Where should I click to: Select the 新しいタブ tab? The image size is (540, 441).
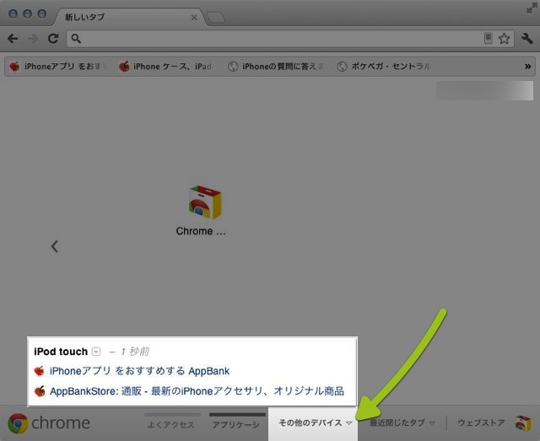click(129, 17)
